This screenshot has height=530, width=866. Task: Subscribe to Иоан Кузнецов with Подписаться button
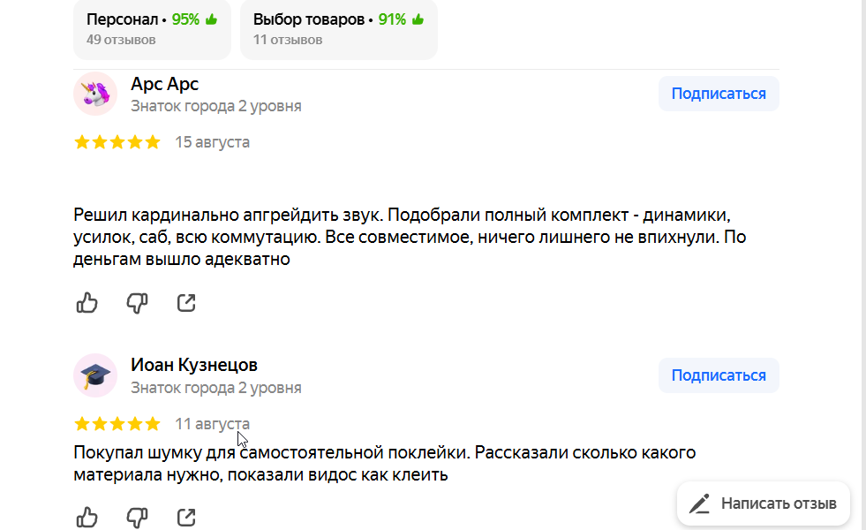(x=719, y=375)
